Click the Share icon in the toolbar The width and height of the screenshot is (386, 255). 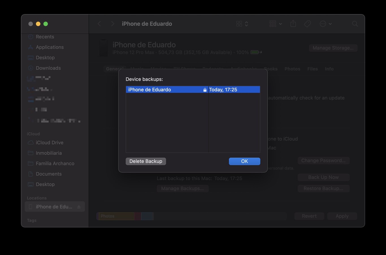(x=293, y=24)
